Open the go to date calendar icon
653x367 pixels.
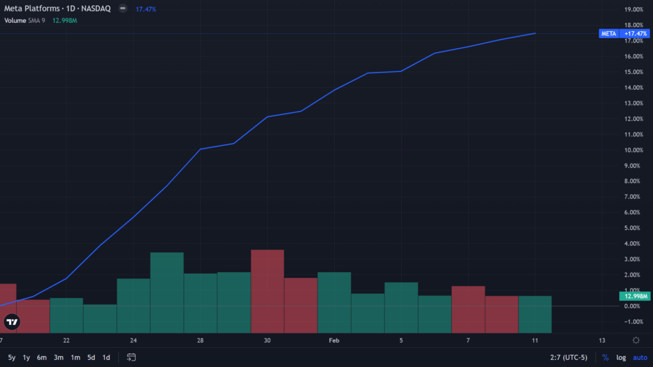131,357
